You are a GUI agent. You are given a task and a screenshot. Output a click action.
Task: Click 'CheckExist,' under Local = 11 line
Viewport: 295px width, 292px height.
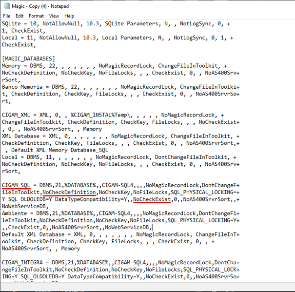coord(19,45)
